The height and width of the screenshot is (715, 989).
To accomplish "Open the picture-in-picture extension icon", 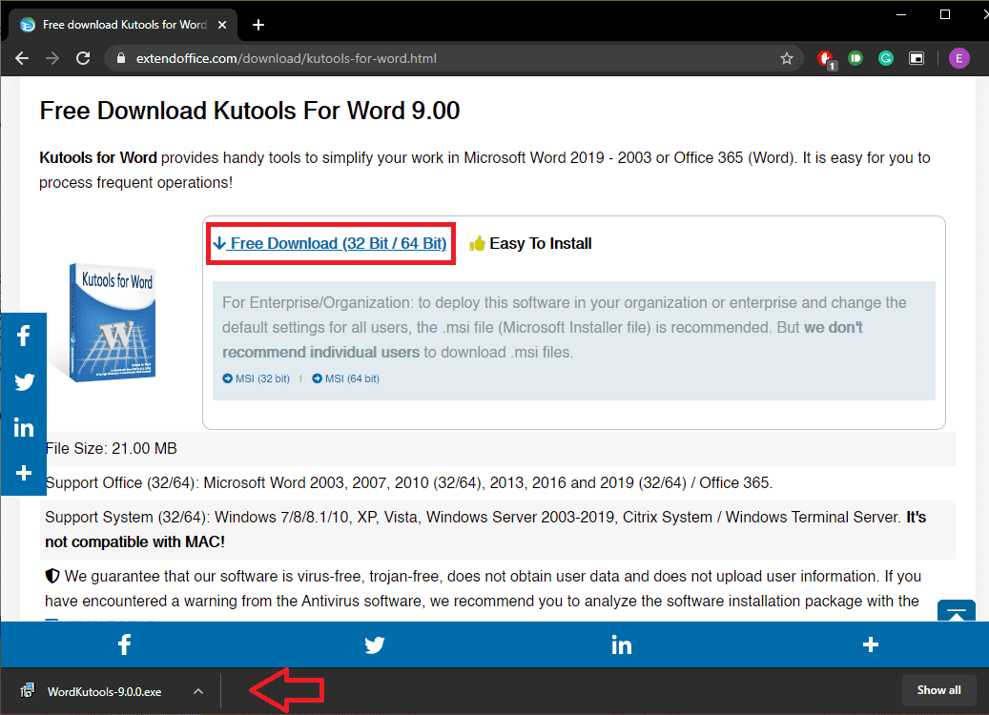I will point(916,59).
